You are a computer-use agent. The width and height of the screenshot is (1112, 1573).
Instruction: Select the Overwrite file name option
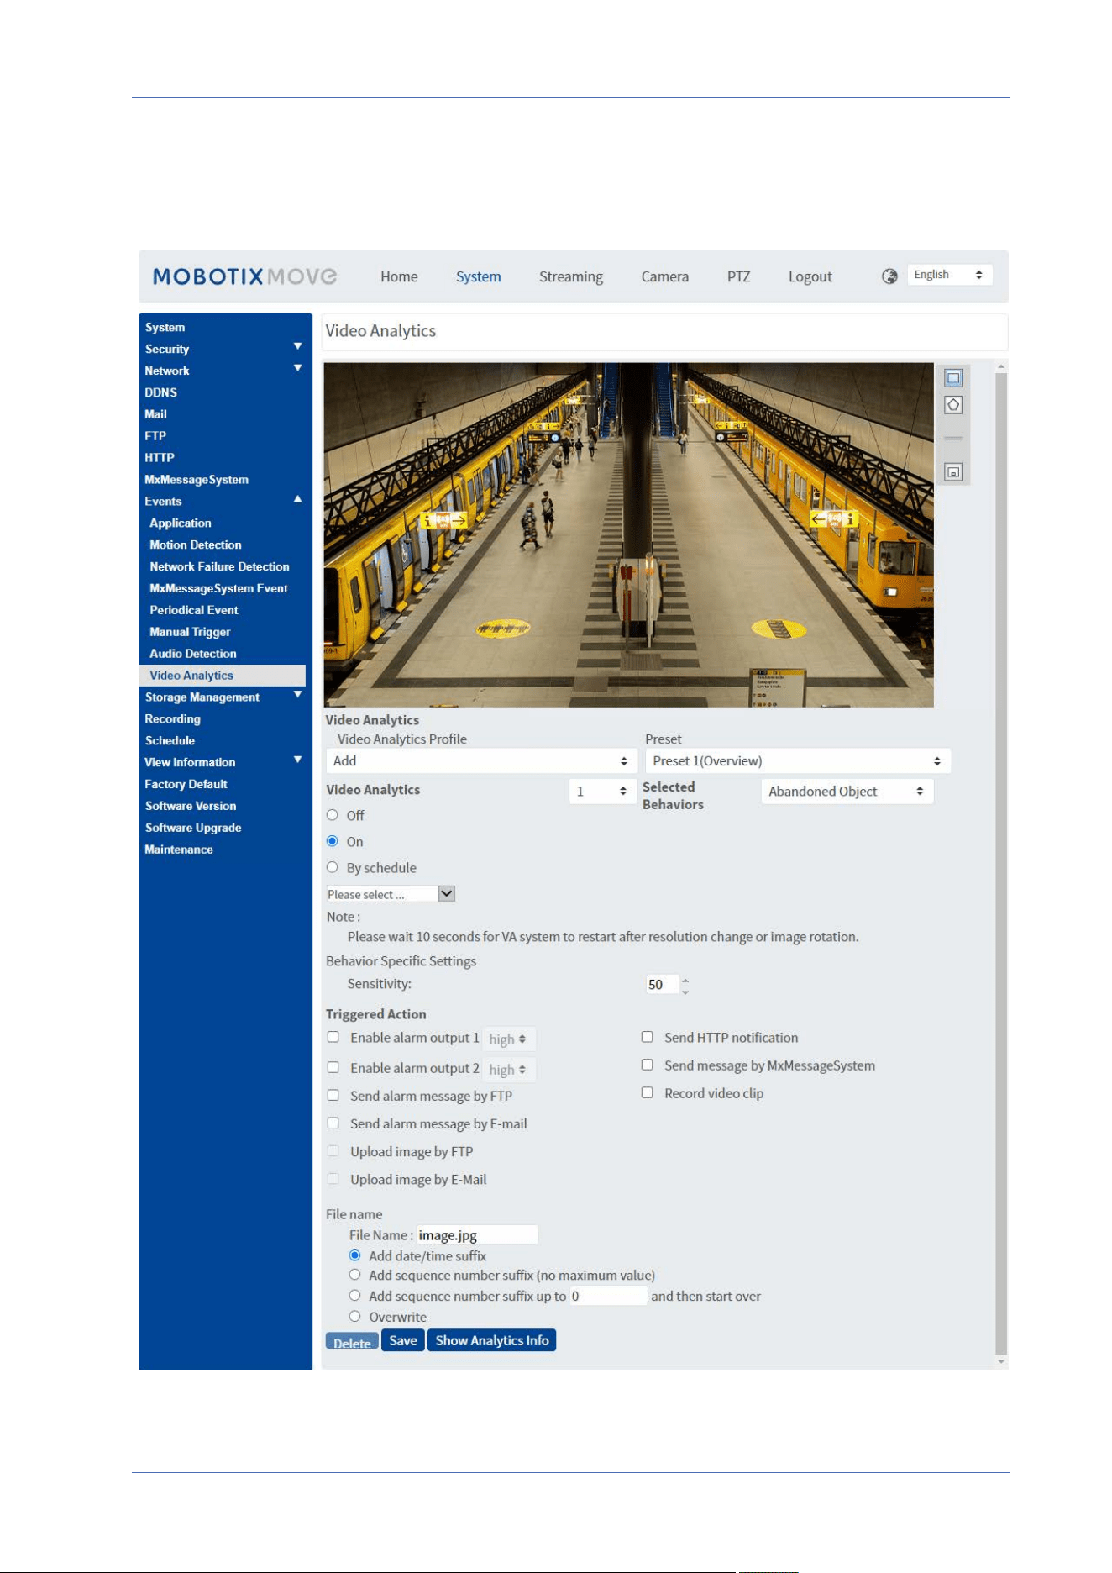click(355, 1316)
